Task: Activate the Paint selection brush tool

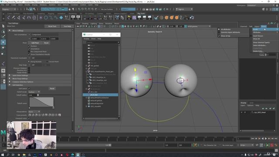Action: (x=3, y=37)
